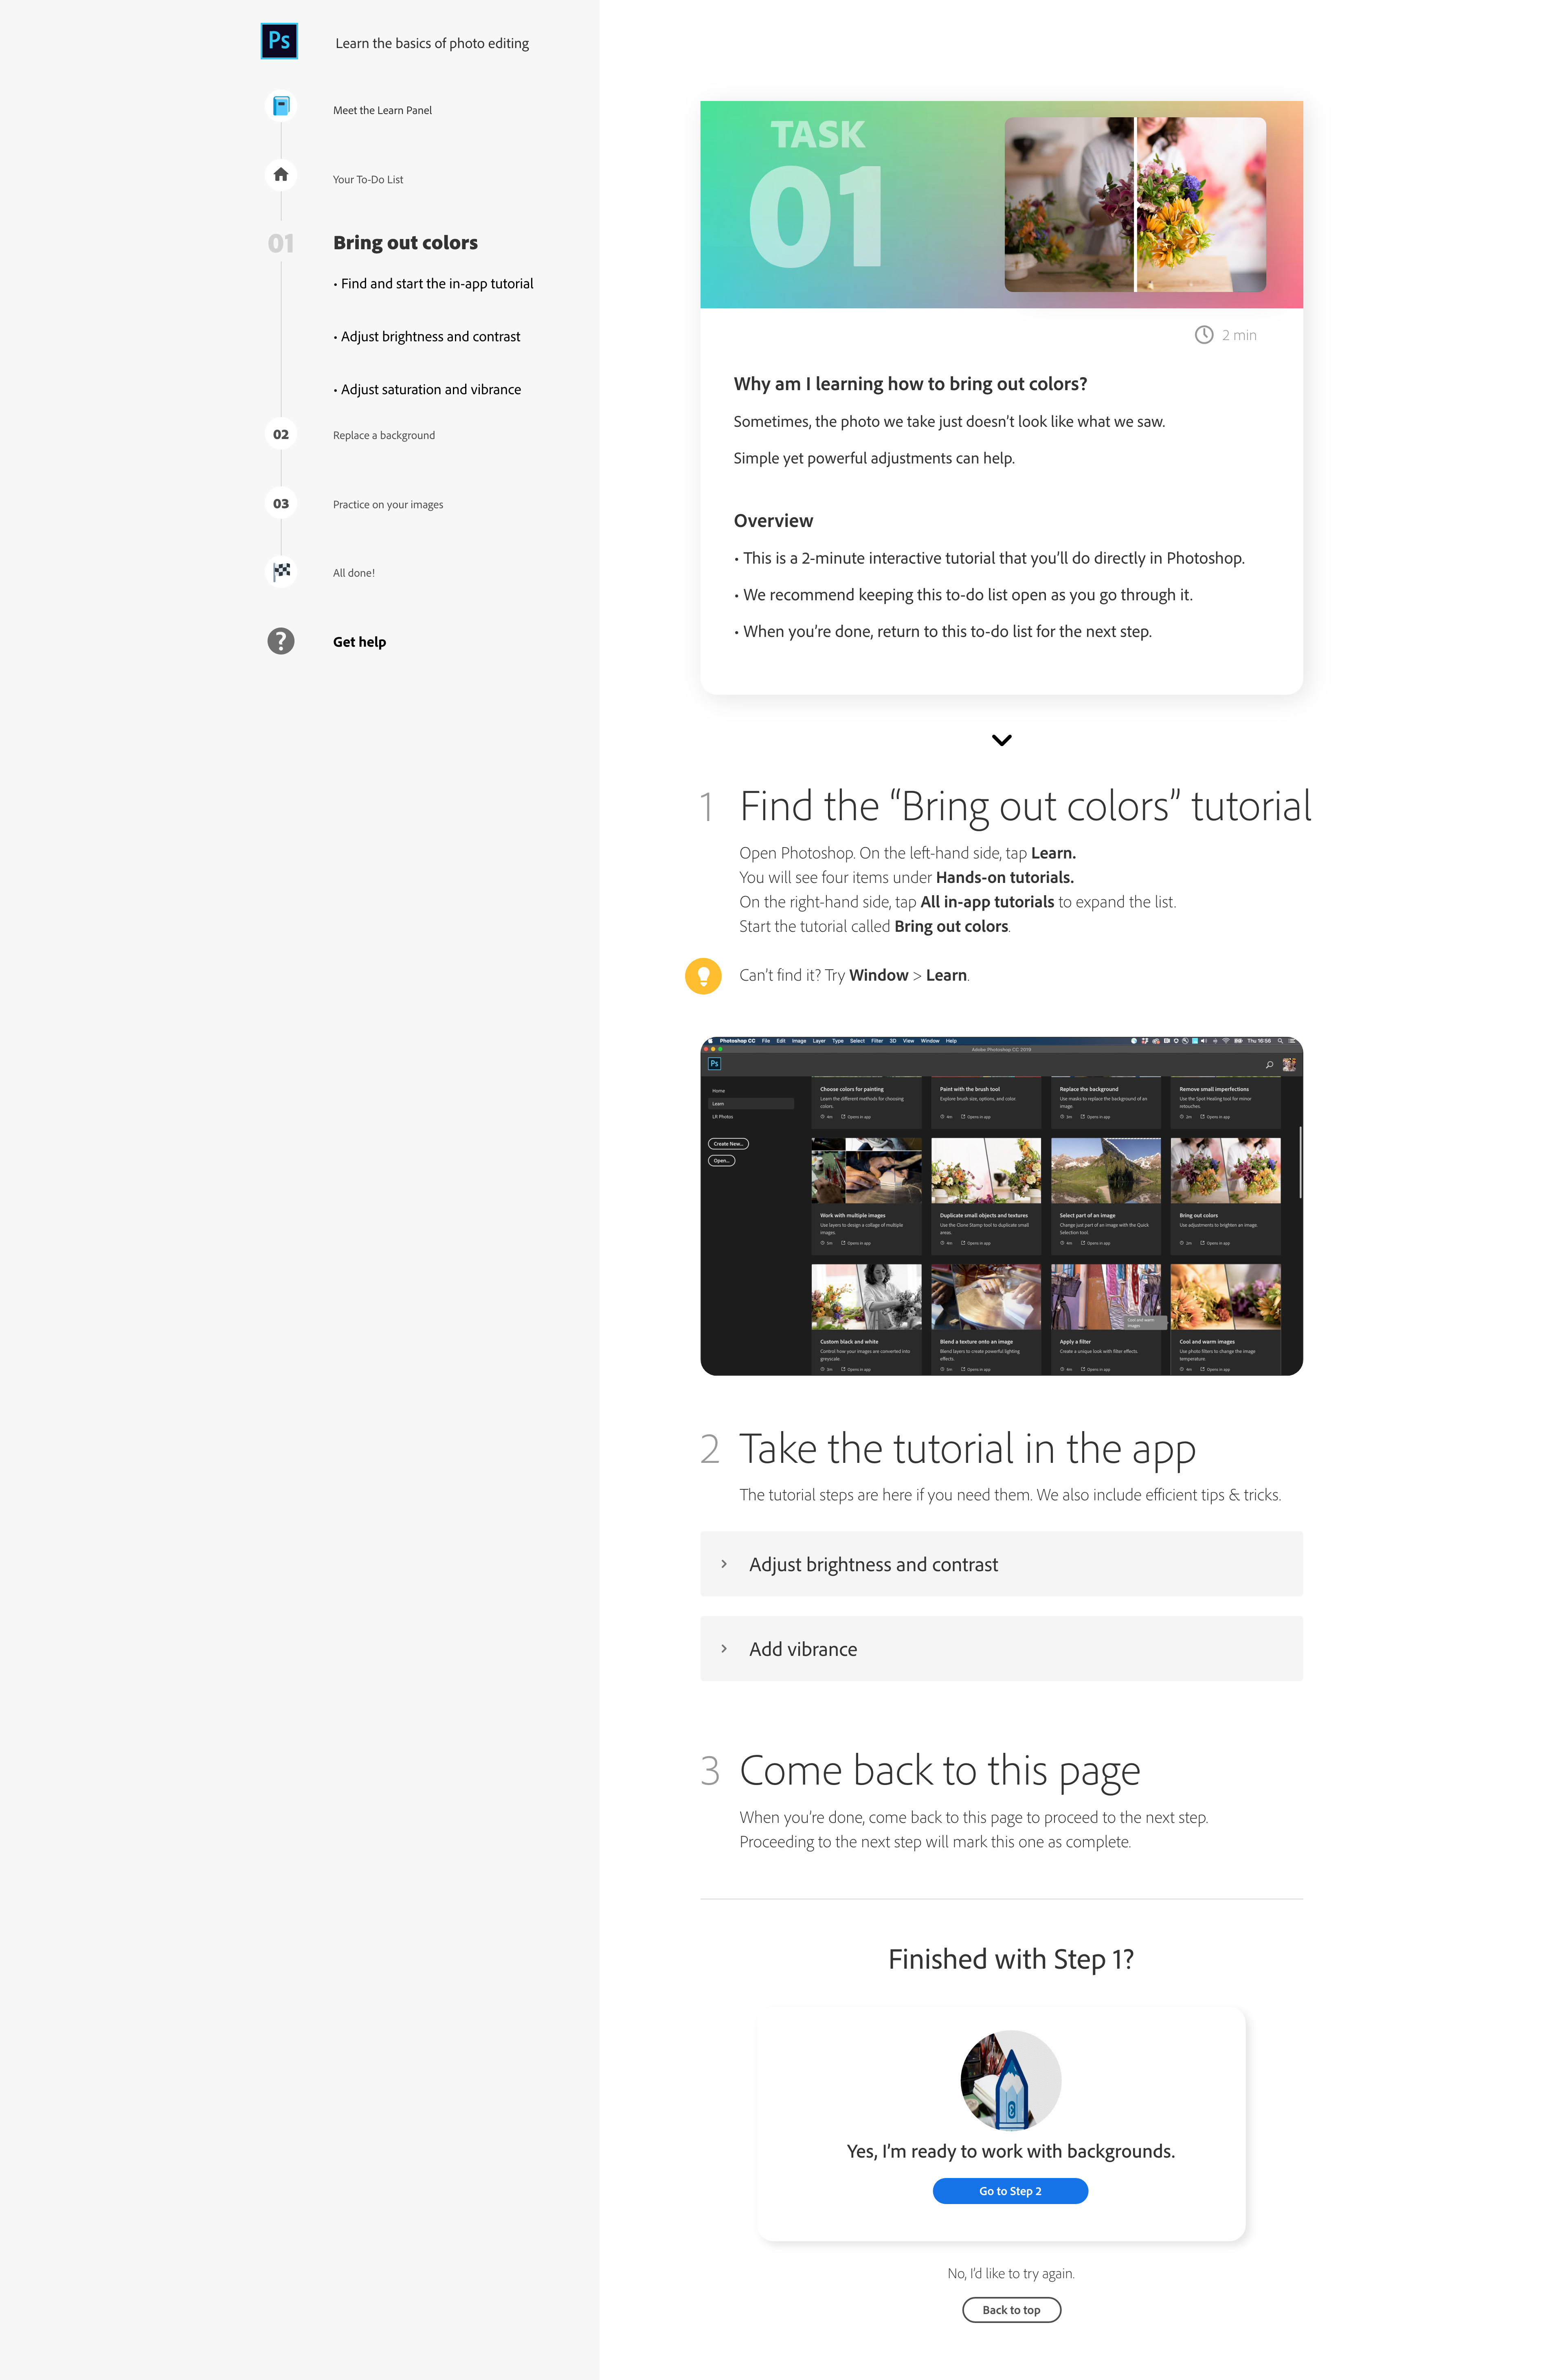Screen dimensions: 1564x2380
Task: Click the Filter menu in screenshot menu bar
Action: click(877, 1041)
